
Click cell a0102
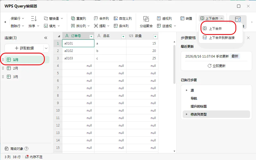point(78,51)
